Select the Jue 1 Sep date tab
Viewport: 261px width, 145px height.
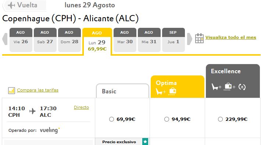[x=174, y=40]
